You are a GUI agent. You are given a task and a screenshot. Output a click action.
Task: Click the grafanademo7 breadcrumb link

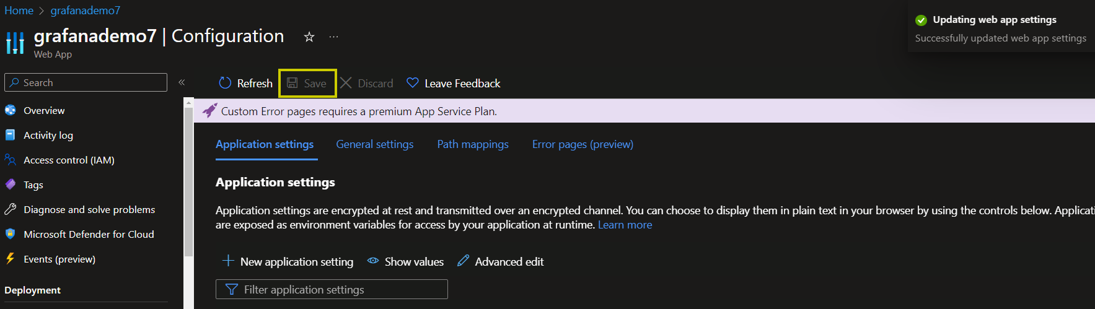point(86,11)
